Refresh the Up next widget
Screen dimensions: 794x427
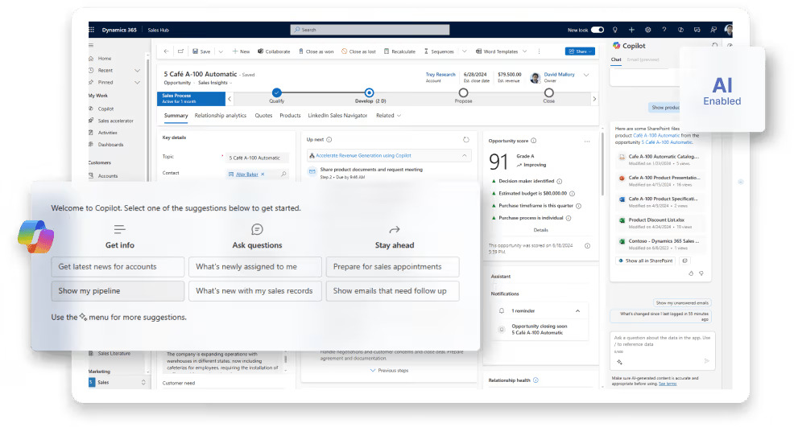[x=466, y=140]
